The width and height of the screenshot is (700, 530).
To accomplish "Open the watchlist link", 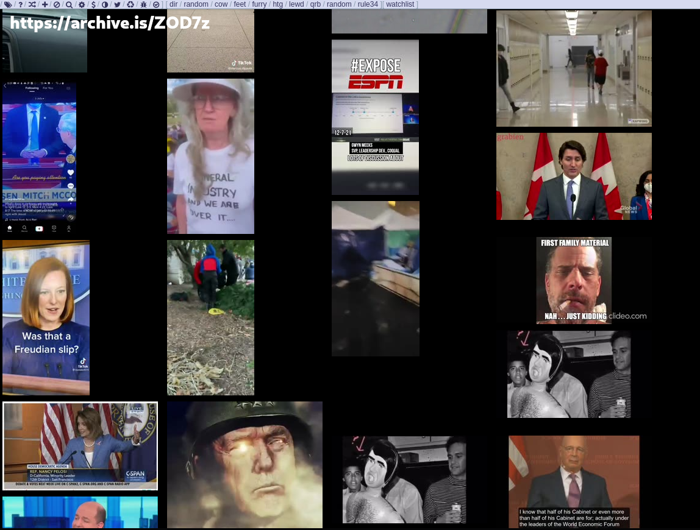I will click(x=400, y=4).
